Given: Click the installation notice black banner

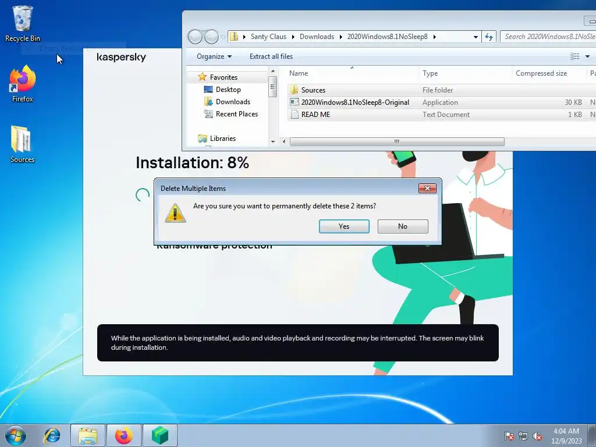Looking at the screenshot, I should (297, 342).
